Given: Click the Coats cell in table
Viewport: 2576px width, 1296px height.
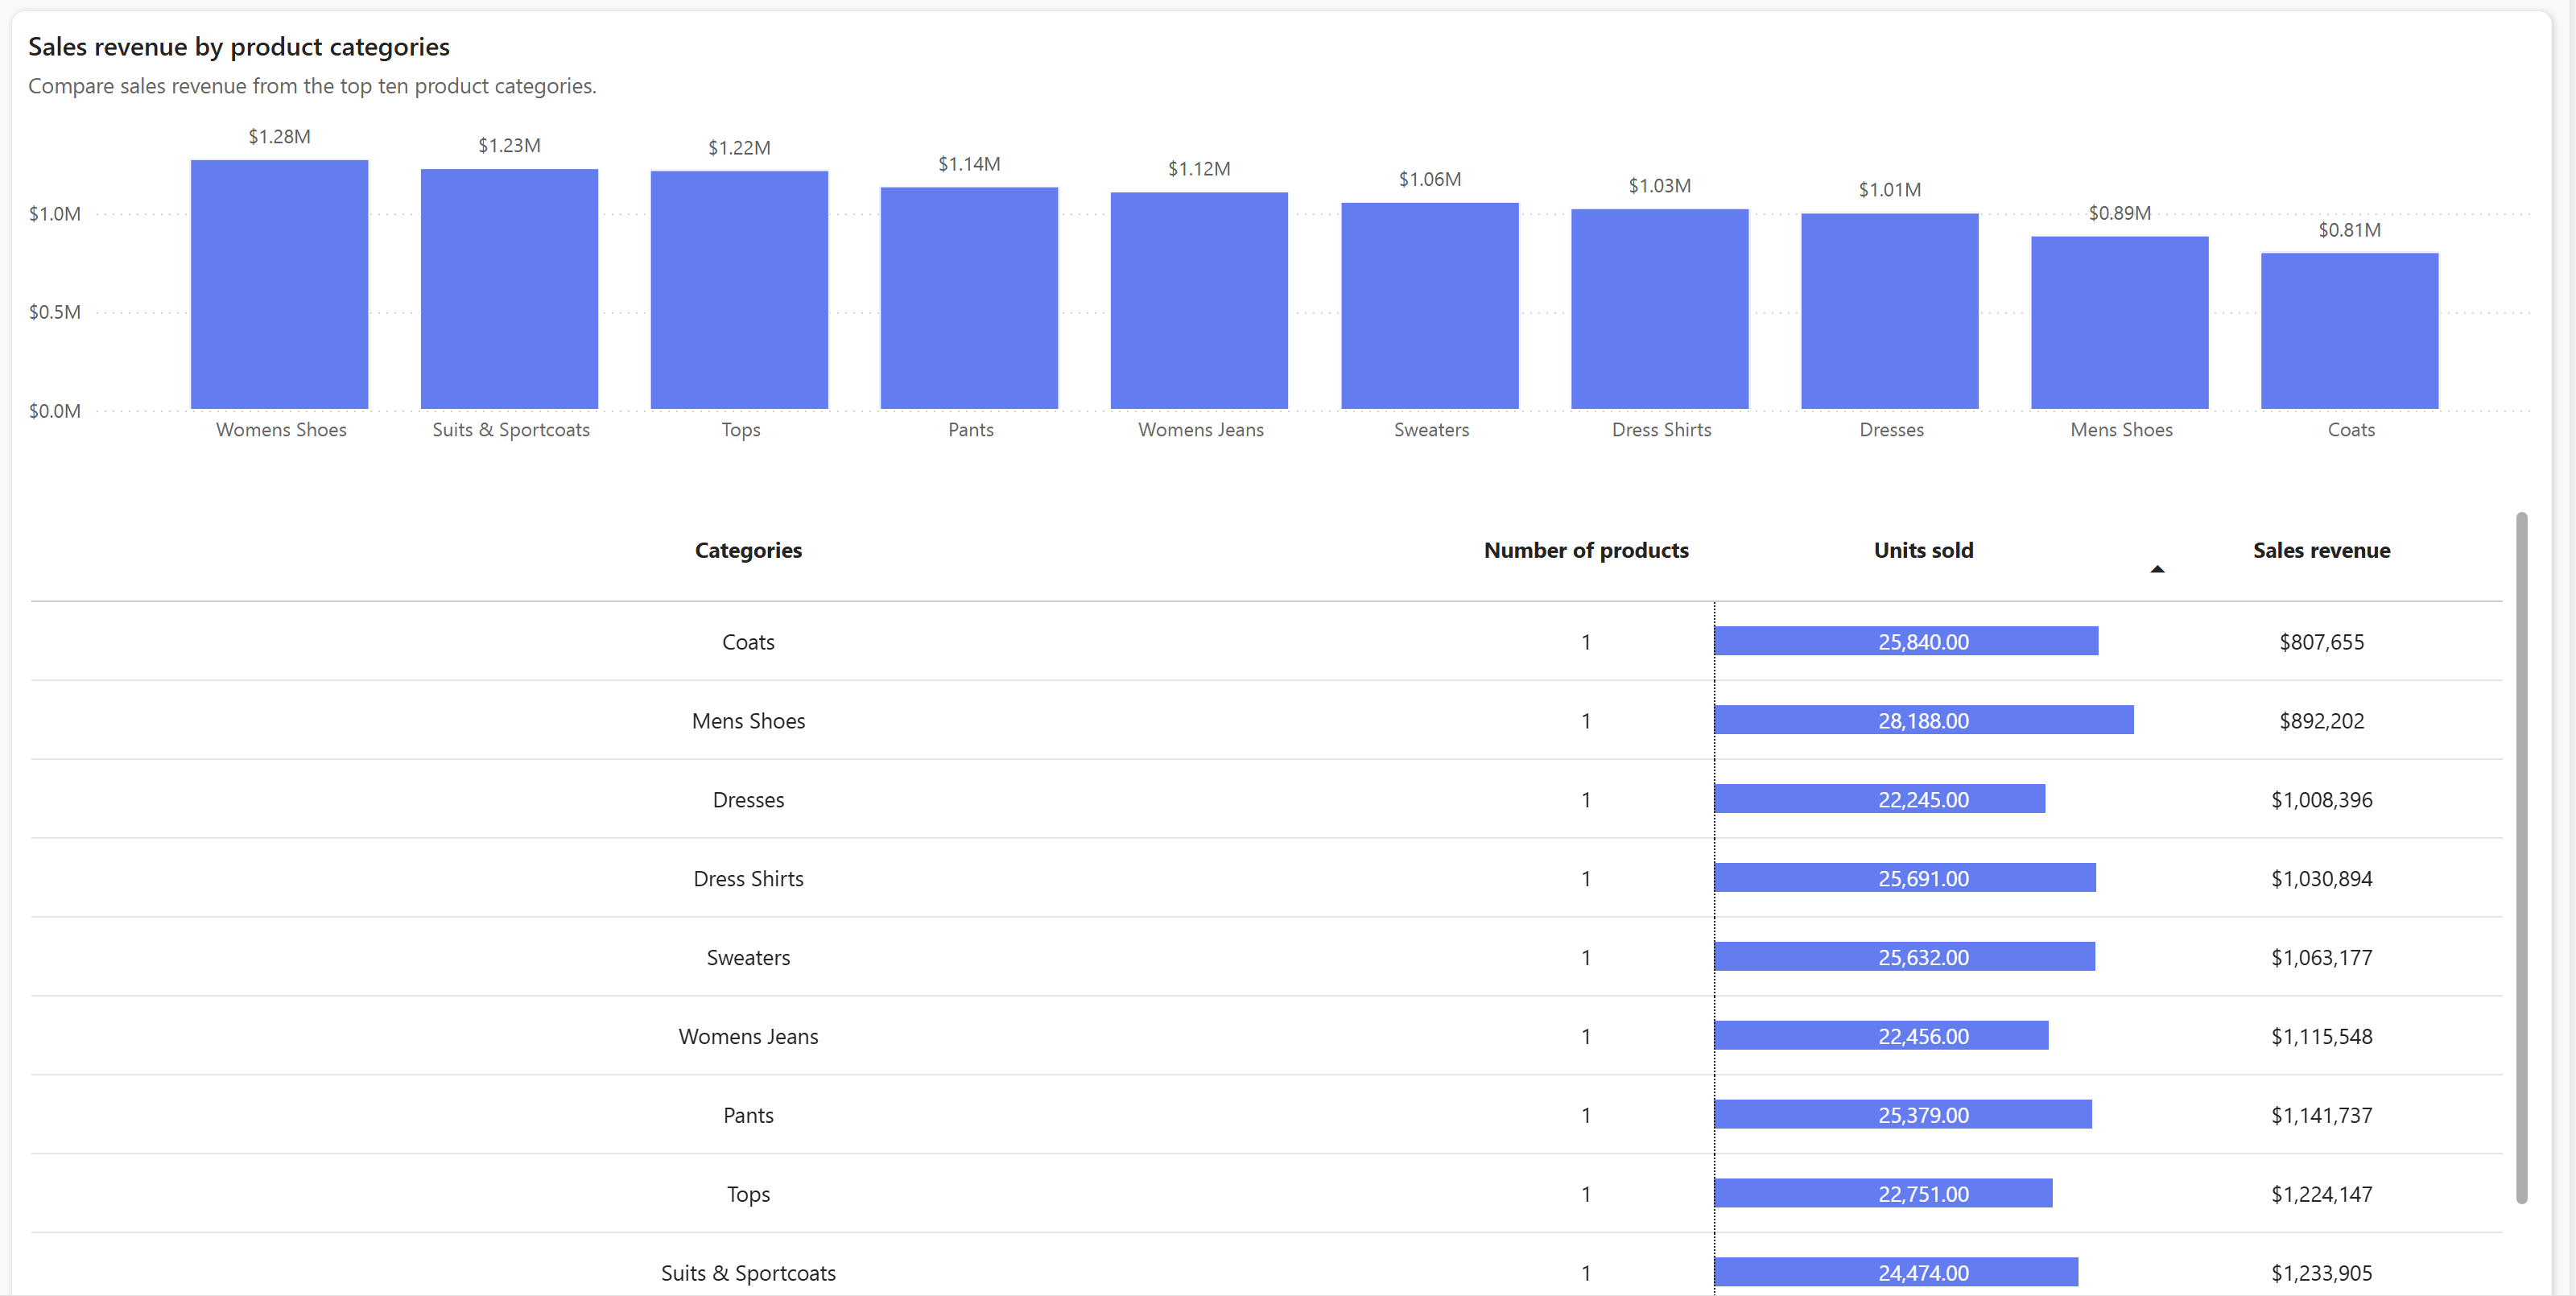Looking at the screenshot, I should (x=748, y=642).
